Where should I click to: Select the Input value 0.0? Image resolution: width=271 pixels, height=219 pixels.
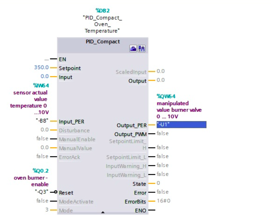(45, 76)
